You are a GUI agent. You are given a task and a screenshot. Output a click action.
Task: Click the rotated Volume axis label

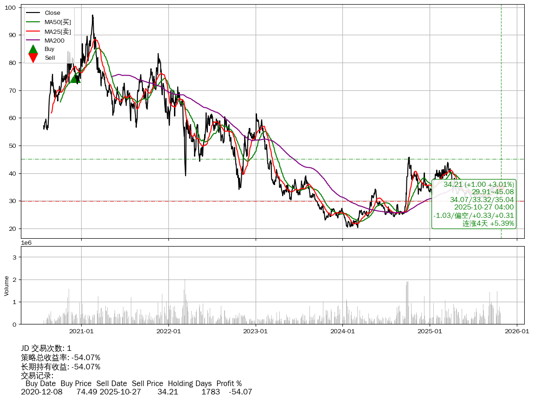coord(6,286)
